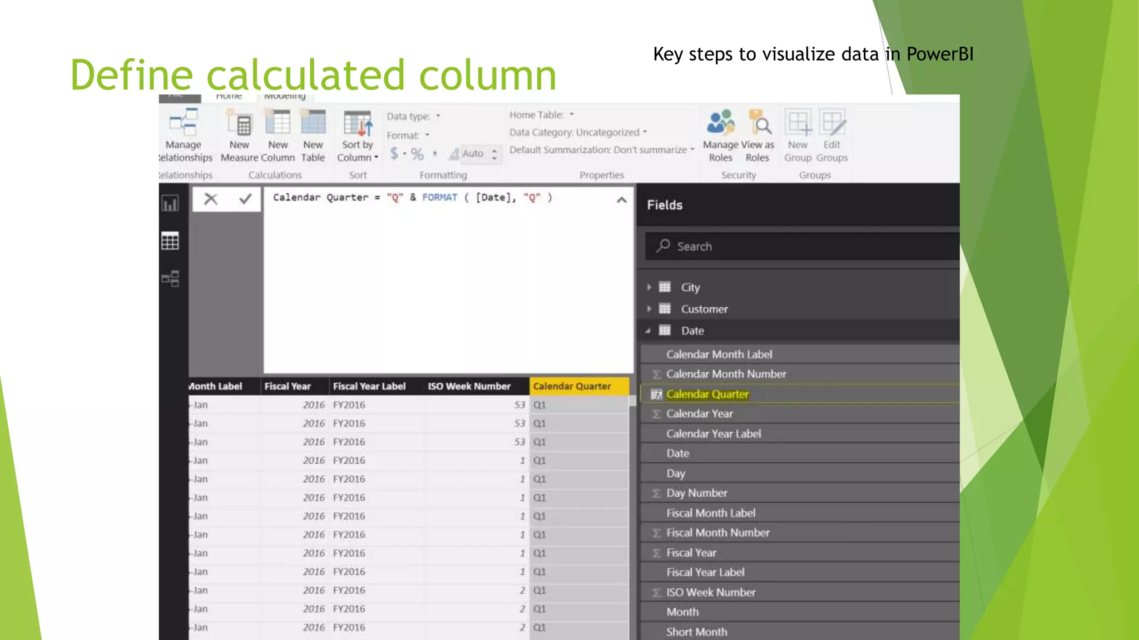
Task: Select Fiscal Month Number field
Action: (x=800, y=533)
